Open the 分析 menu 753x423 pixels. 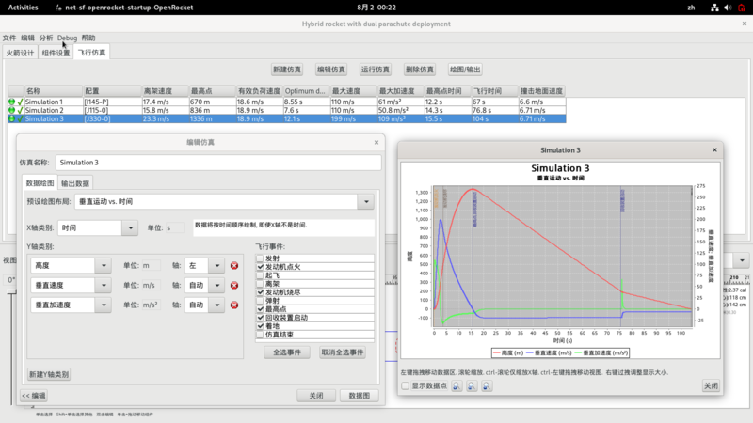point(46,38)
